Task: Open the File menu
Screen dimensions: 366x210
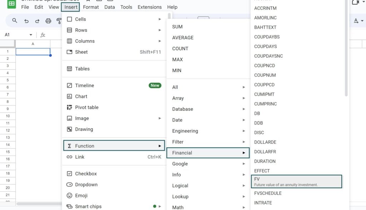Action: coord(25,7)
